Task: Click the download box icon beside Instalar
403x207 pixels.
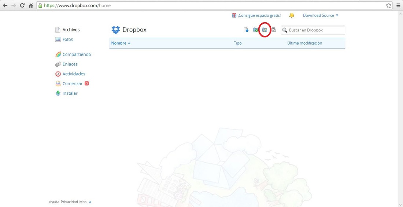Action: 58,93
